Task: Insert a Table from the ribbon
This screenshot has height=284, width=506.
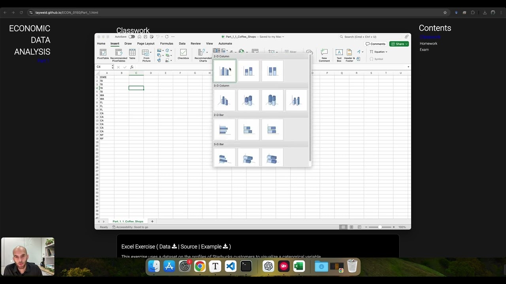Action: [132, 54]
